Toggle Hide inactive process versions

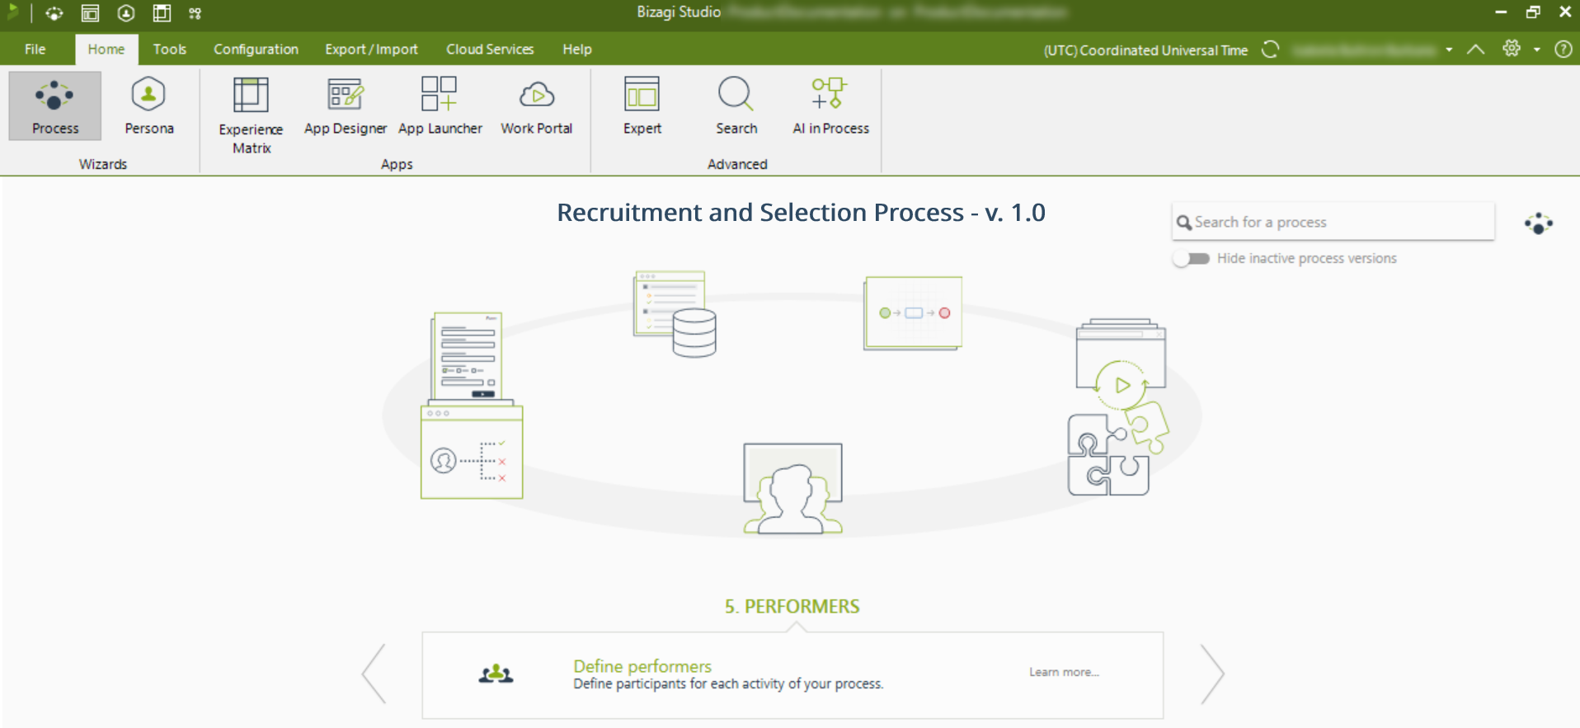coord(1192,259)
